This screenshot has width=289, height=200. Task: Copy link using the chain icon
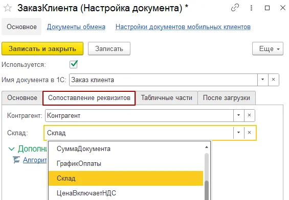pyautogui.click(x=235, y=8)
